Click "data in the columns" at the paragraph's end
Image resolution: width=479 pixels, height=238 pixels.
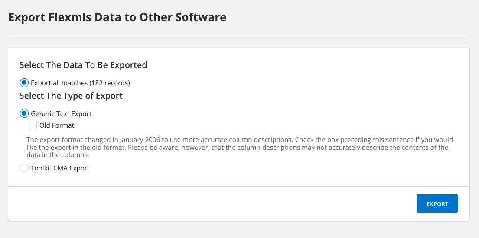coord(57,155)
